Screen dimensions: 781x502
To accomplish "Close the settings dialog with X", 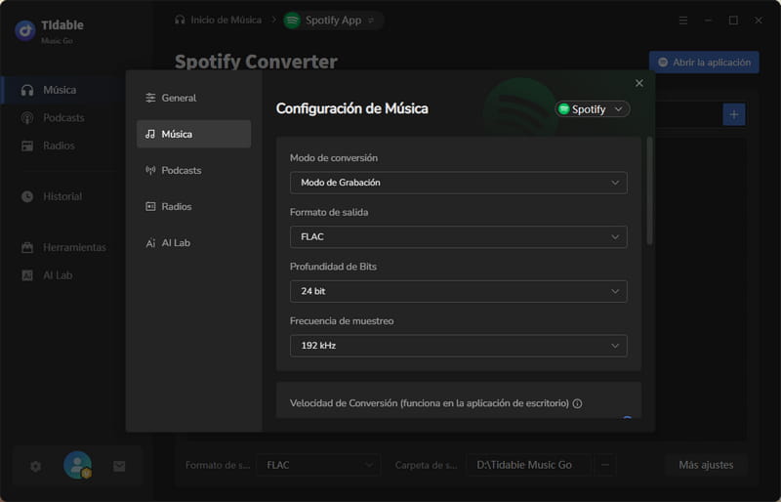I will tap(639, 83).
